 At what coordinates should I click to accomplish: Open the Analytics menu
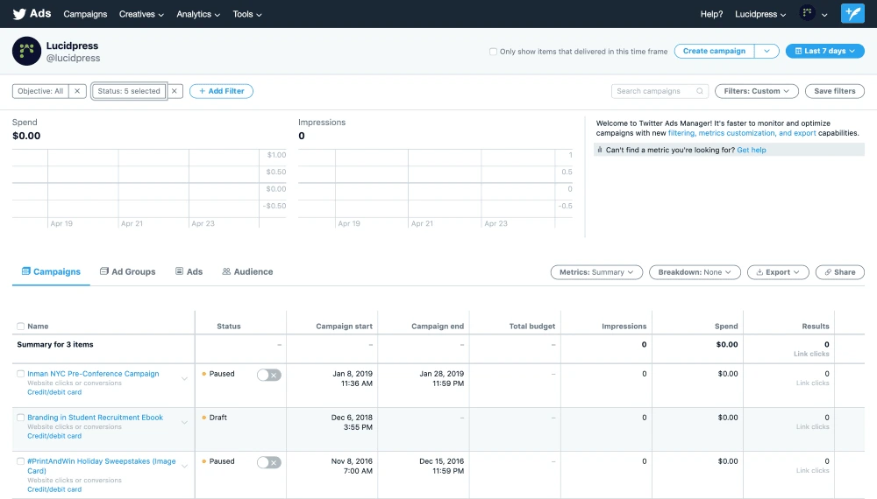tap(198, 14)
